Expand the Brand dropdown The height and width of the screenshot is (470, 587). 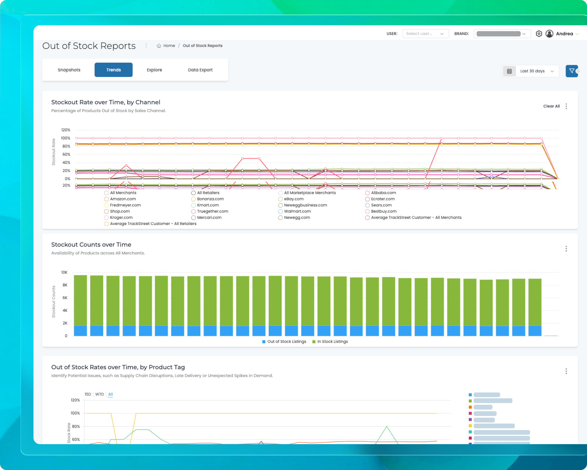tap(502, 34)
